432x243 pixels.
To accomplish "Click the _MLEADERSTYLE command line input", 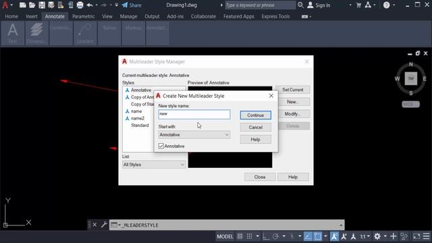I will coord(226,225).
